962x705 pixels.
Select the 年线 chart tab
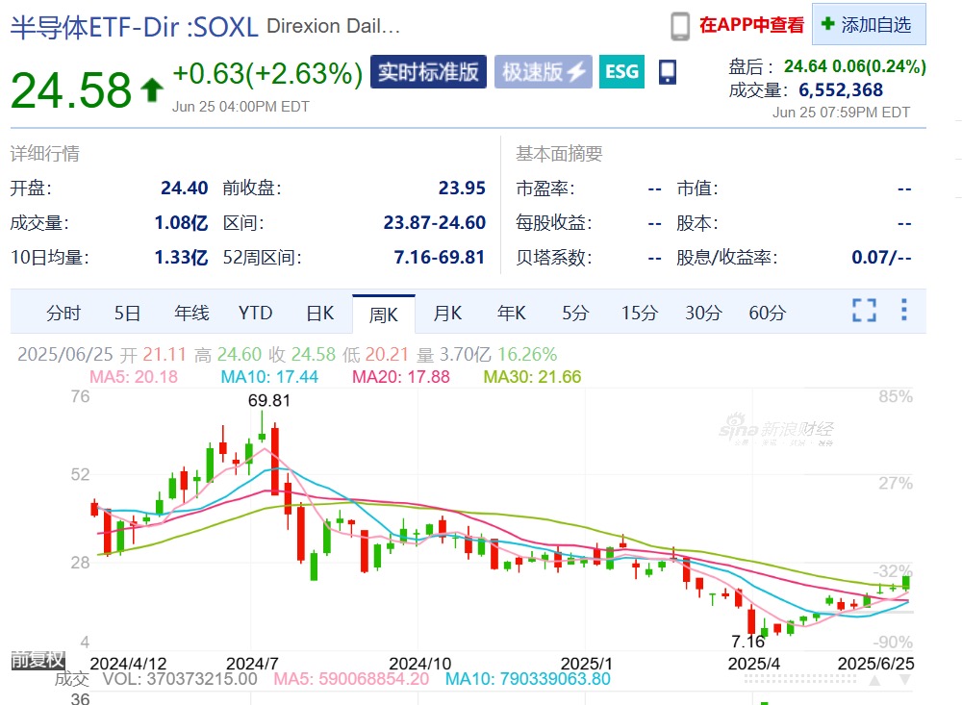pyautogui.click(x=191, y=313)
